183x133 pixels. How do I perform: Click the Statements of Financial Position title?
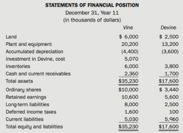[92, 5]
